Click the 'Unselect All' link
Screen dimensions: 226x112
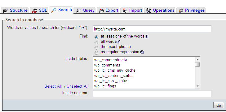[78, 86]
